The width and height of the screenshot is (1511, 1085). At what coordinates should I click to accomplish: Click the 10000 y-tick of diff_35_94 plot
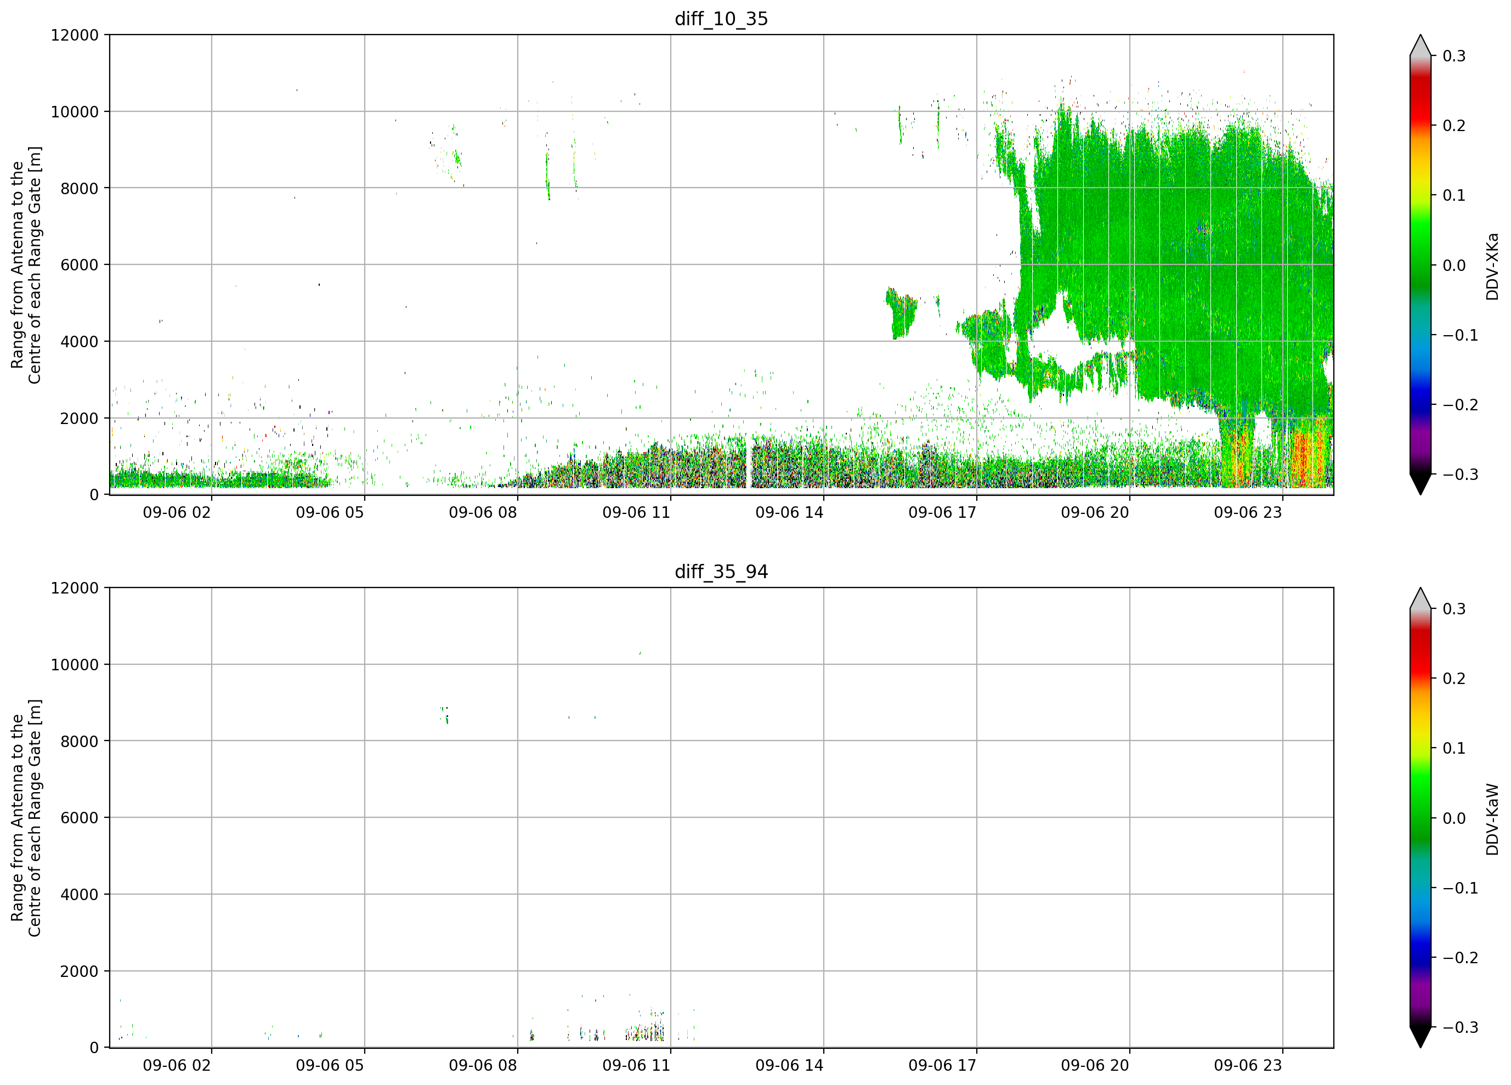tap(75, 665)
